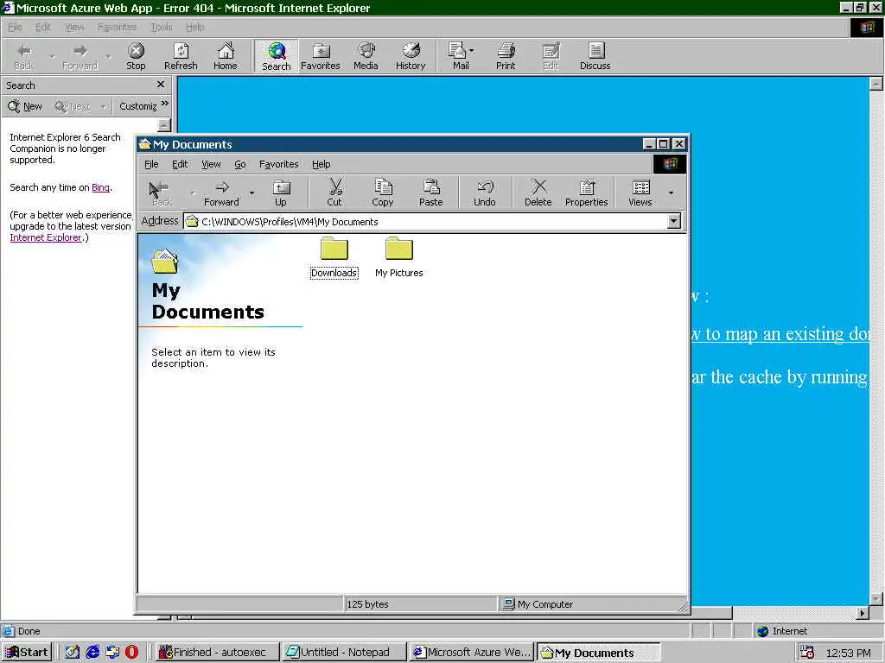Click Refresh in Internet Explorer toolbar
The height and width of the screenshot is (663, 885).
coord(181,56)
